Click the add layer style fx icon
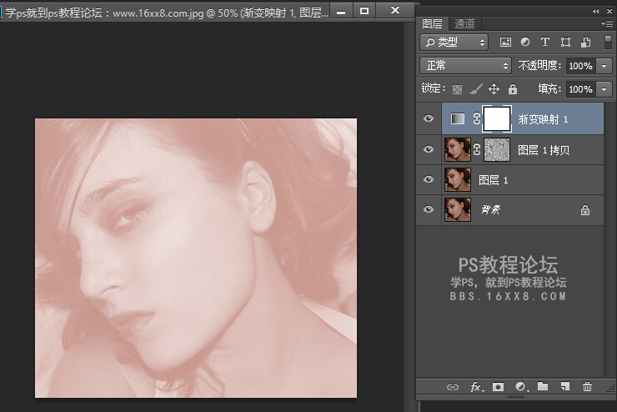The width and height of the screenshot is (617, 412). [x=477, y=387]
